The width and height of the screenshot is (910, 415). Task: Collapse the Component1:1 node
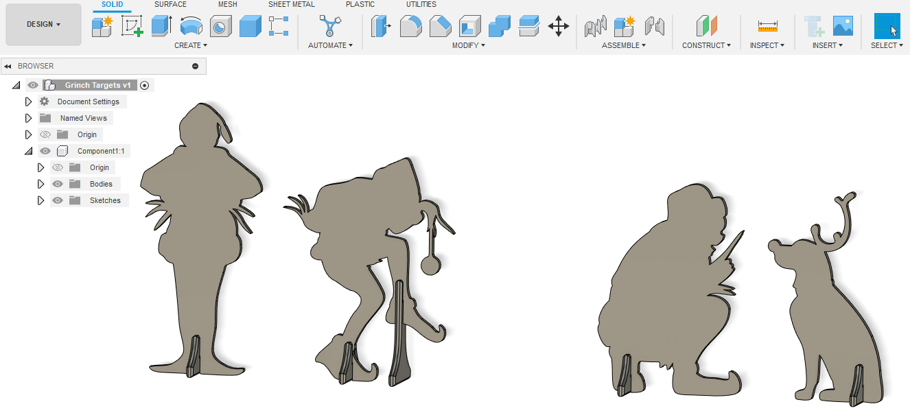pyautogui.click(x=28, y=151)
